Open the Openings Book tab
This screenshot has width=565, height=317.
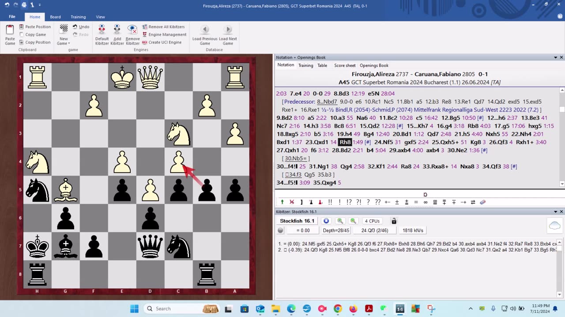374,65
